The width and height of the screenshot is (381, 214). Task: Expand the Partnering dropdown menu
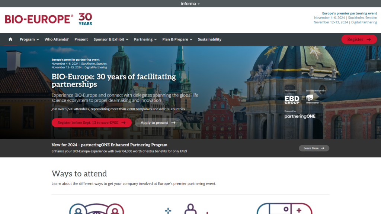(x=145, y=39)
